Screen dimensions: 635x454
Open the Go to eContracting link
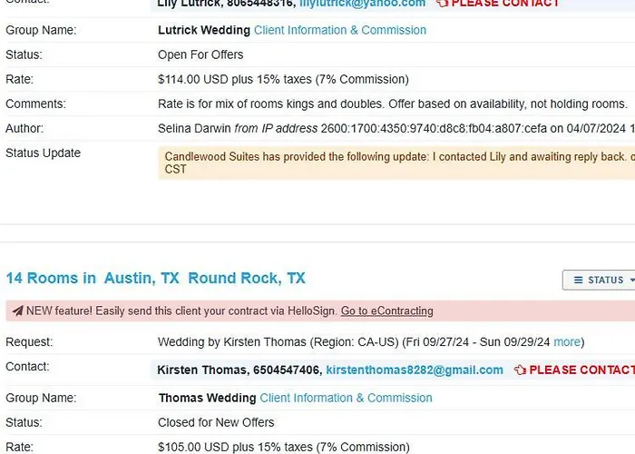[x=386, y=311]
